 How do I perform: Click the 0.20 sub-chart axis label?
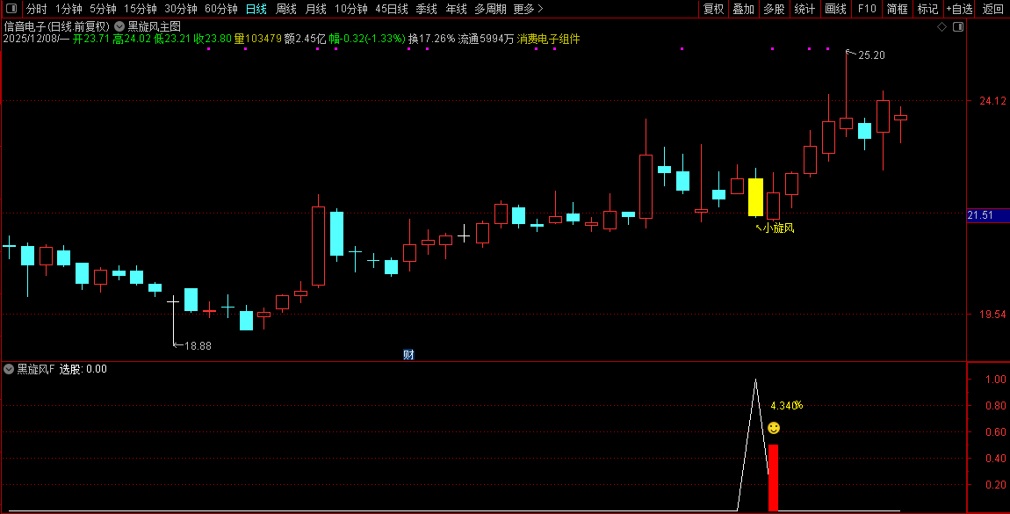(x=995, y=484)
